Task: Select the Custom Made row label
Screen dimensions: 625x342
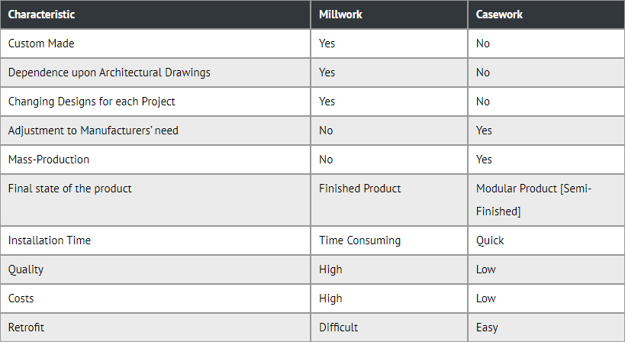Action: point(41,44)
